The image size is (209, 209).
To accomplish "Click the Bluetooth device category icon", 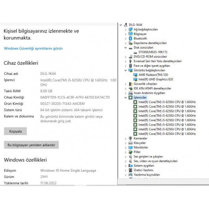I will click(x=130, y=38).
